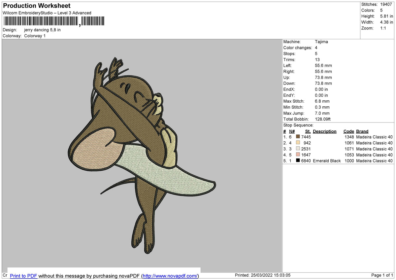The image size is (396, 280).
Task: Click the black 6840 thread color swatch
Action: [298, 161]
